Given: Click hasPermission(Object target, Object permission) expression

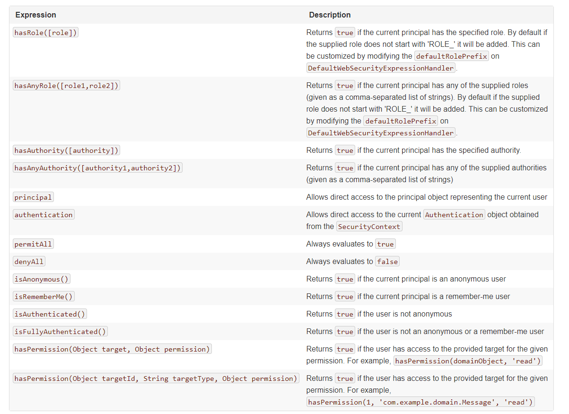Looking at the screenshot, I should point(112,349).
